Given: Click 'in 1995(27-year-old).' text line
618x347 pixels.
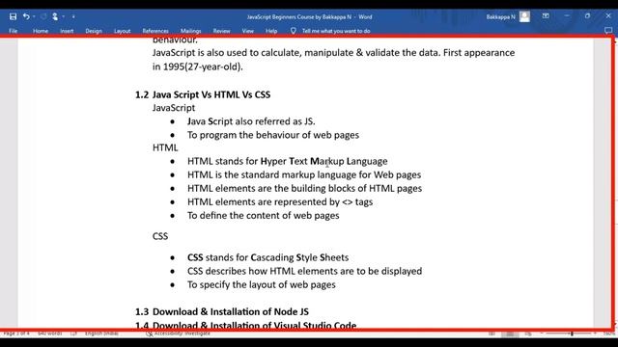Looking at the screenshot, I should pos(197,67).
